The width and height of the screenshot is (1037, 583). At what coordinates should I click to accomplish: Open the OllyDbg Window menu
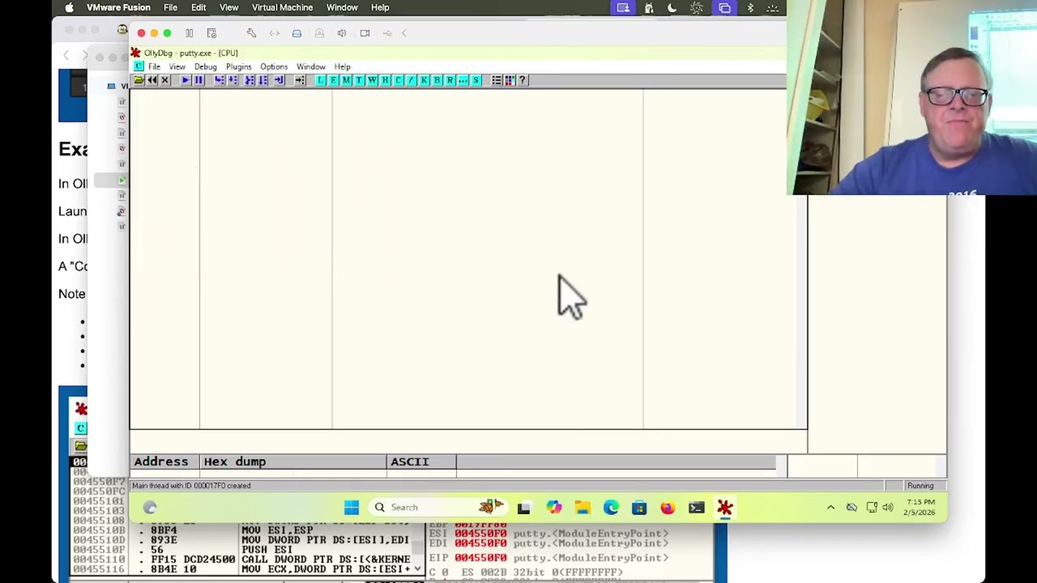click(x=310, y=66)
